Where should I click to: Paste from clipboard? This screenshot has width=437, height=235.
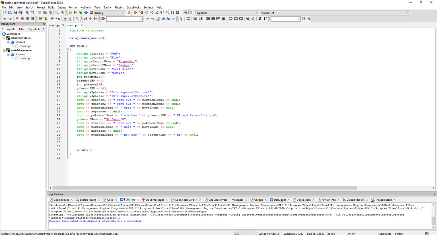tap(50, 13)
